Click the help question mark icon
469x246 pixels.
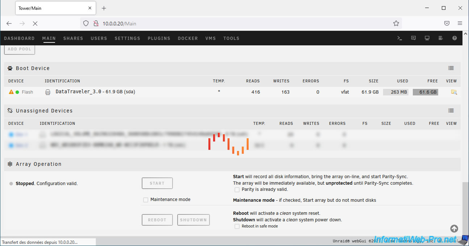pos(455,38)
